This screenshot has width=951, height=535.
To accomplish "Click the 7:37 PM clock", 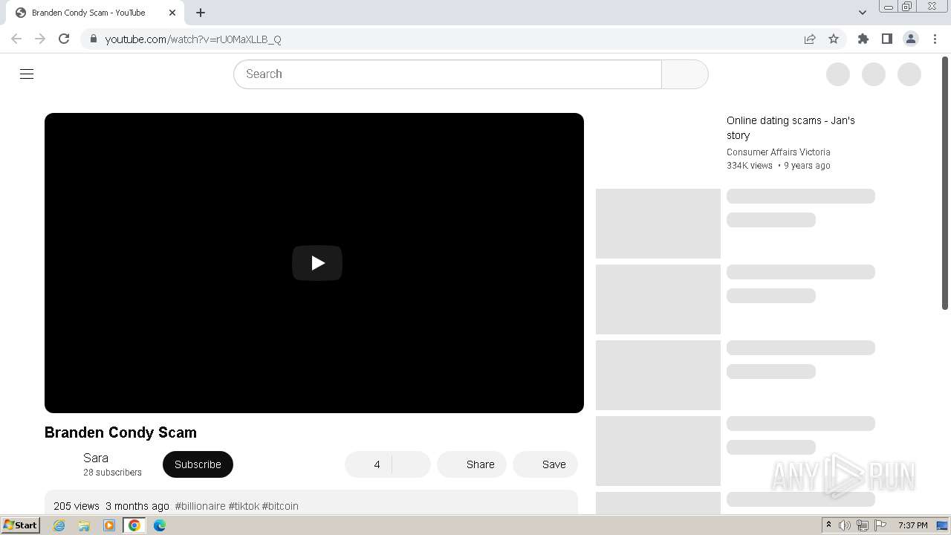I will click(912, 525).
